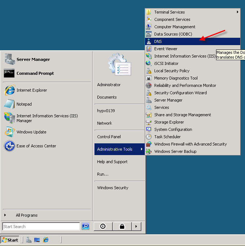This screenshot has width=245, height=246.
Task: Launch Command Prompt from pinned icon
Action: pos(9,73)
